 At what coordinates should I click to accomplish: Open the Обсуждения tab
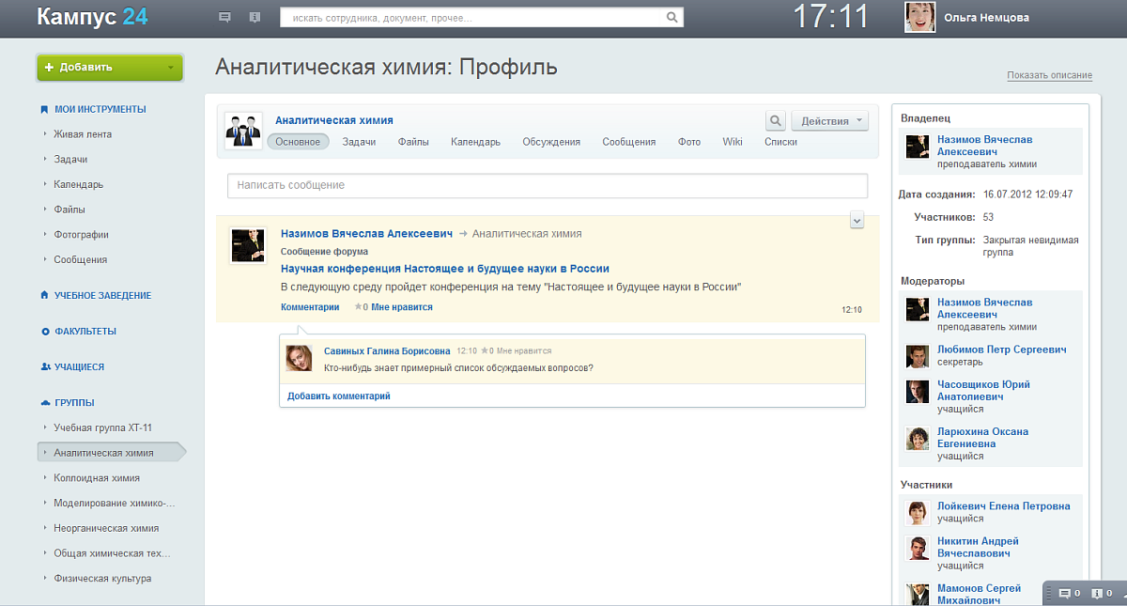(551, 142)
